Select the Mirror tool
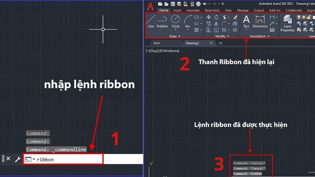This screenshot has height=177, width=315. point(216,24)
